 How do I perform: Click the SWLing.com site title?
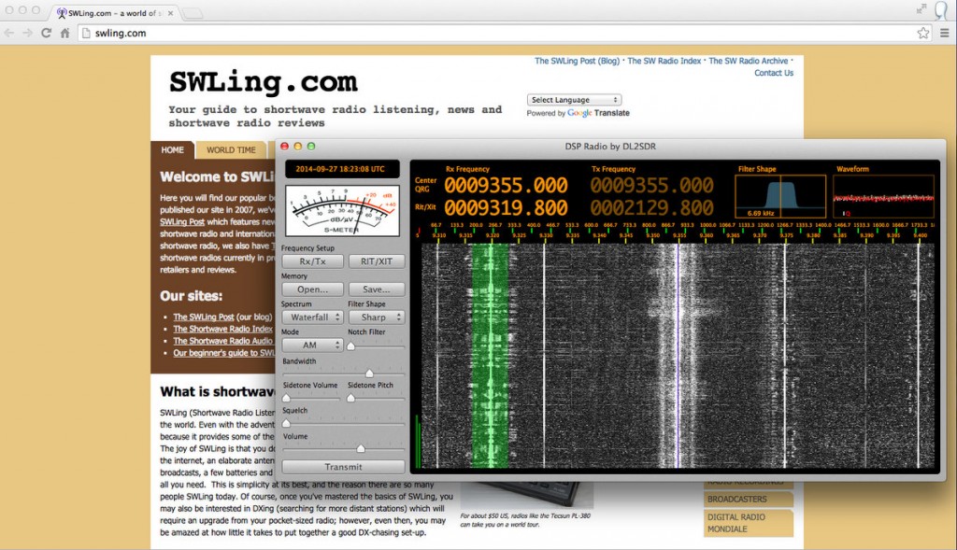coord(263,82)
